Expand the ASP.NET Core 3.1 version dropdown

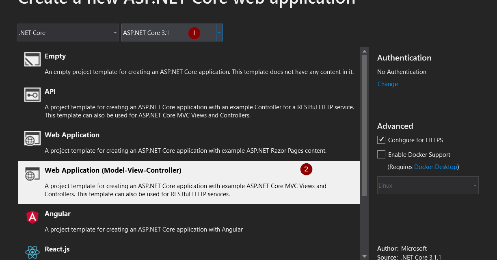[x=219, y=33]
